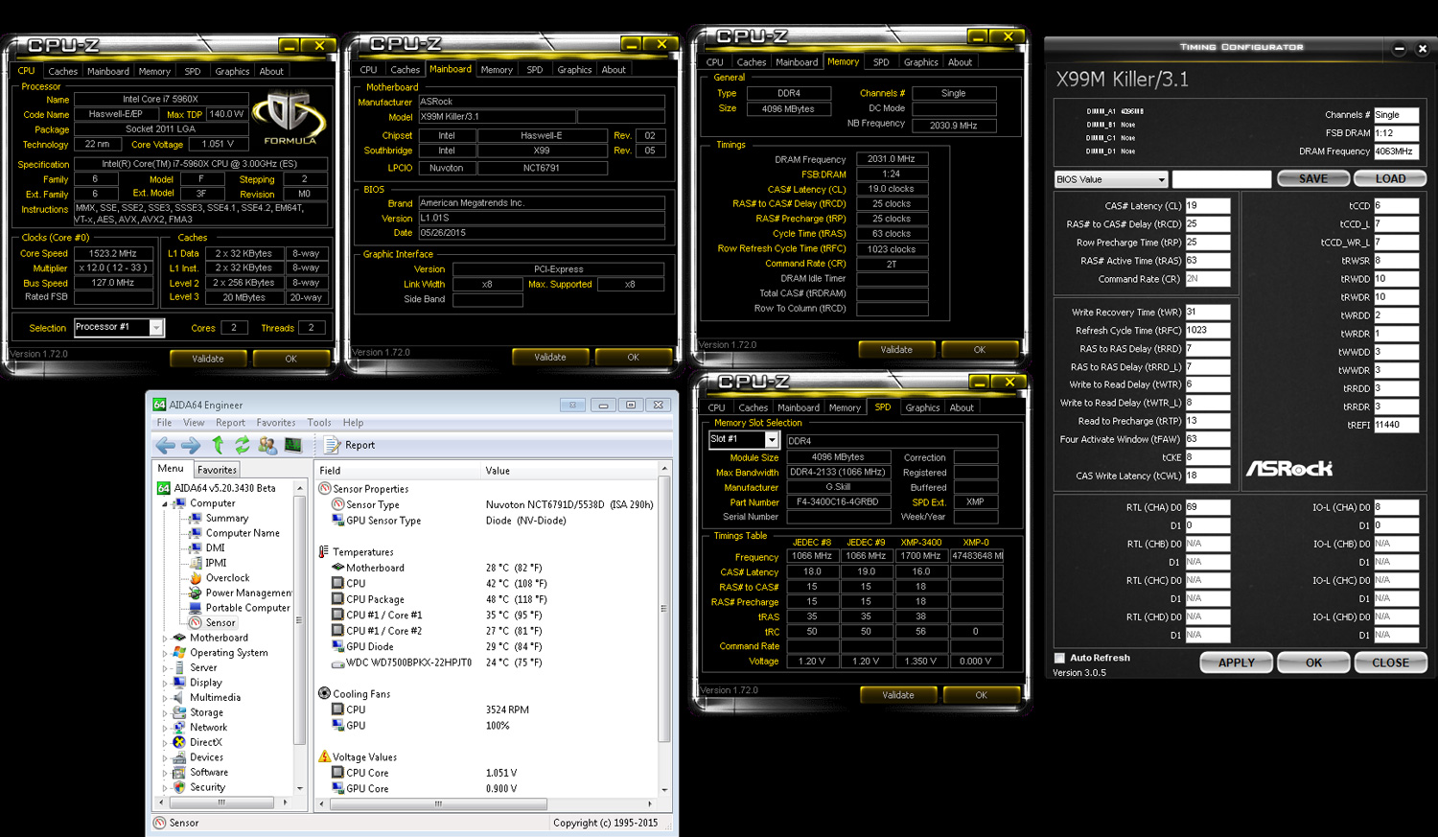Click Validate in the CPU-Z Processor window
The width and height of the screenshot is (1438, 837).
[x=208, y=359]
